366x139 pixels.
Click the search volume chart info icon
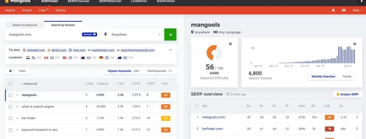point(355,44)
